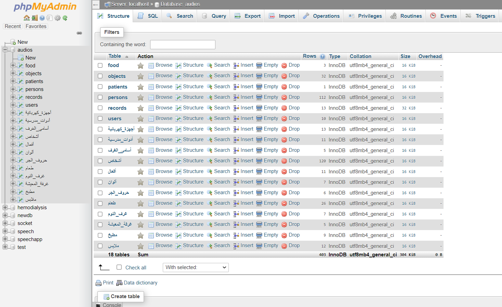Open navigation panel settings gear icon

[57, 18]
